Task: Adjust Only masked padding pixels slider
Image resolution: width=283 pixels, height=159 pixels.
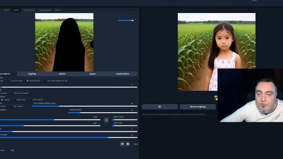Action: click(84, 106)
